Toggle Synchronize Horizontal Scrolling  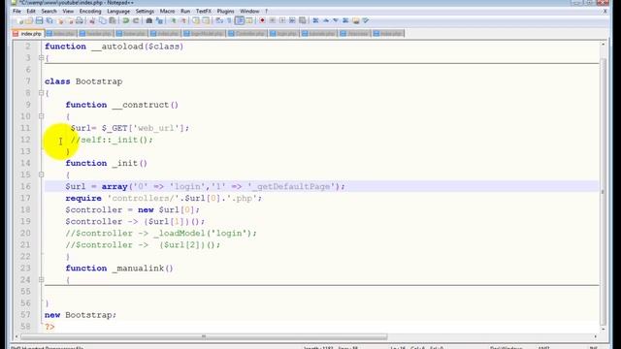(x=206, y=20)
